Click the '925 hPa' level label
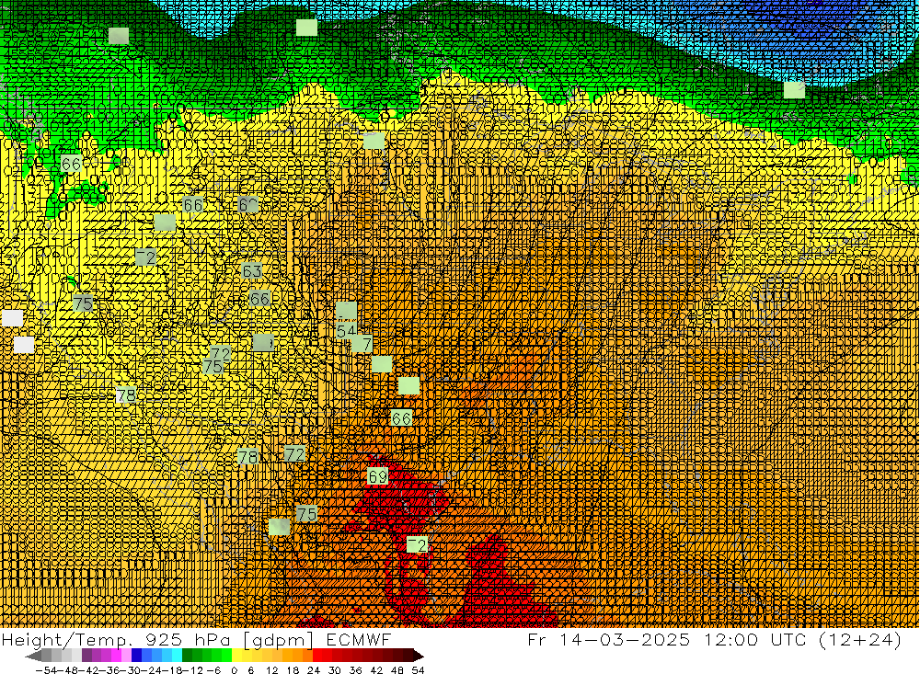920x674 pixels. click(x=189, y=639)
